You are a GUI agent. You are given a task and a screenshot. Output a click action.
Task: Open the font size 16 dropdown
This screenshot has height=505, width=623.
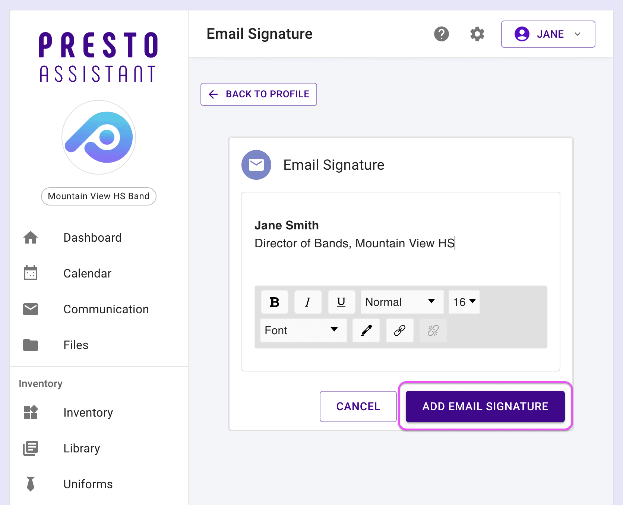(464, 302)
